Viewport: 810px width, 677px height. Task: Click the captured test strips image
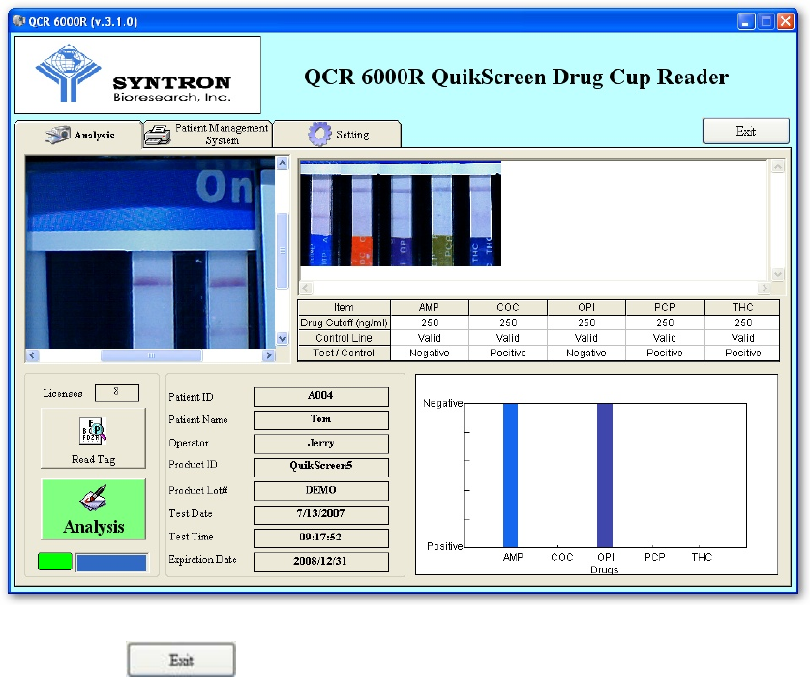(401, 214)
